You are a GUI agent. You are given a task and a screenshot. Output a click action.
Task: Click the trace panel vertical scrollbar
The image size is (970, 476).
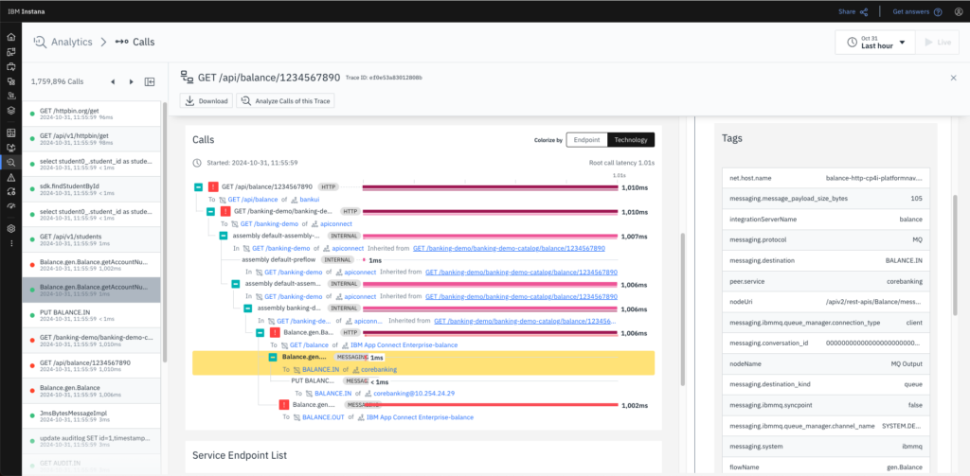(682, 309)
